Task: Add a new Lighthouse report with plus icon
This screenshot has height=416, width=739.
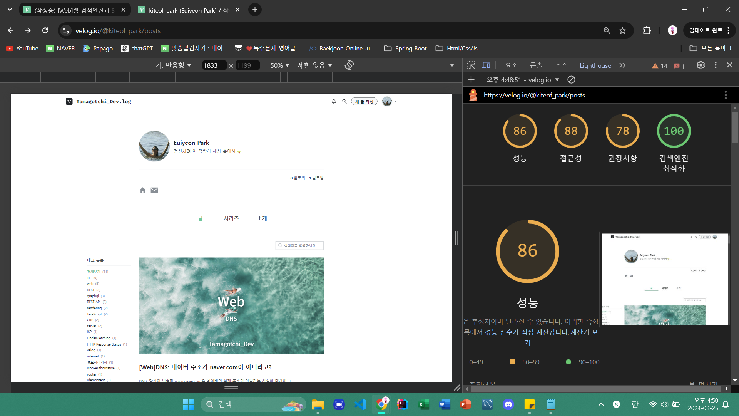Action: point(471,80)
